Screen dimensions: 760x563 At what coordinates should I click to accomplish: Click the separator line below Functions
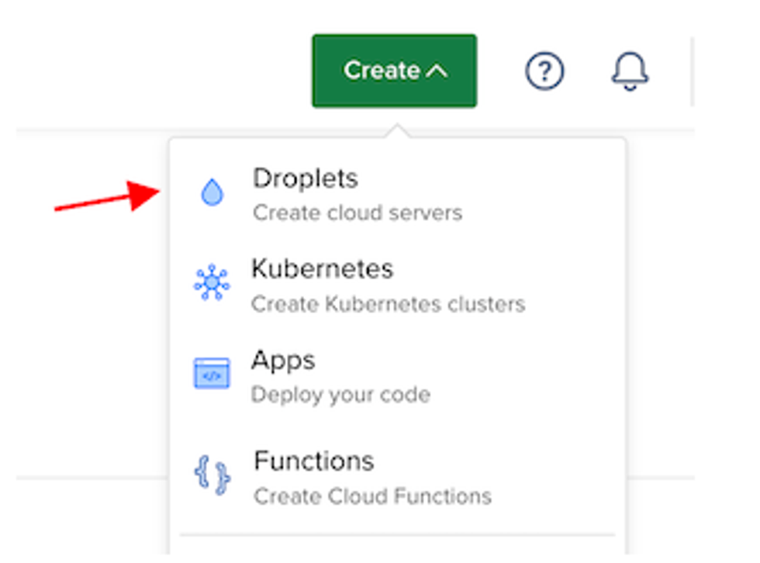[397, 534]
